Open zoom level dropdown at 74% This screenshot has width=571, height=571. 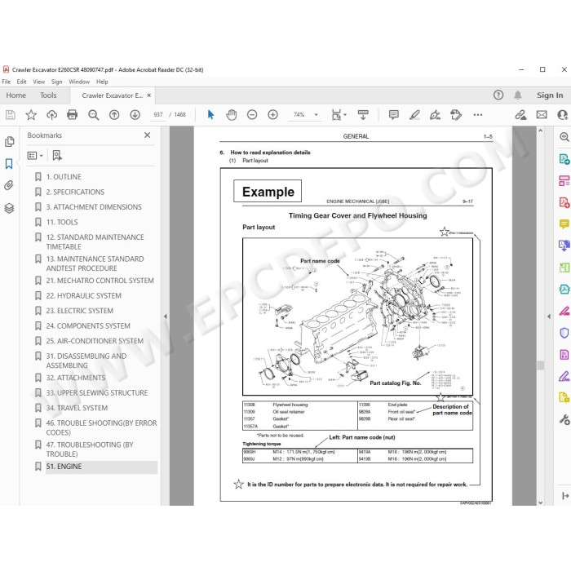point(316,115)
